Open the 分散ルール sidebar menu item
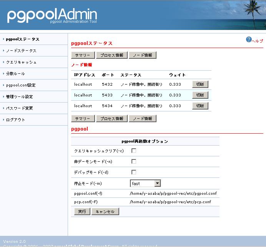Viewport: 266px width, 247px height. pyautogui.click(x=15, y=74)
